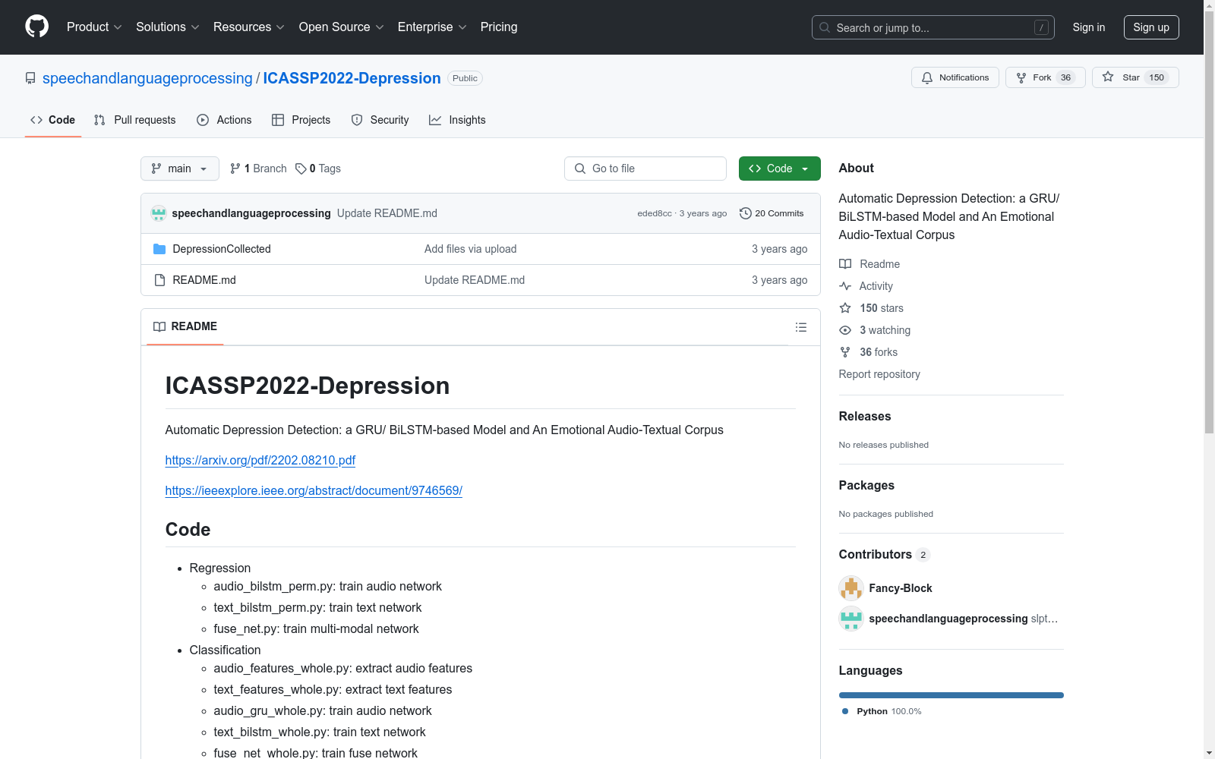Open the eded8cc commit hash link

[x=655, y=213]
